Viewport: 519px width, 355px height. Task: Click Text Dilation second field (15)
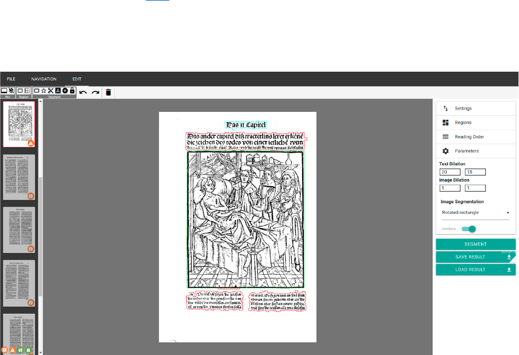tap(475, 172)
